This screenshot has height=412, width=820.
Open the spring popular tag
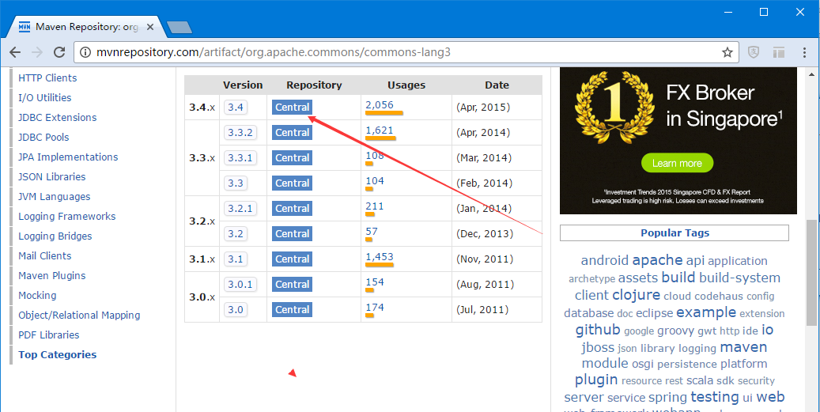[x=668, y=397]
